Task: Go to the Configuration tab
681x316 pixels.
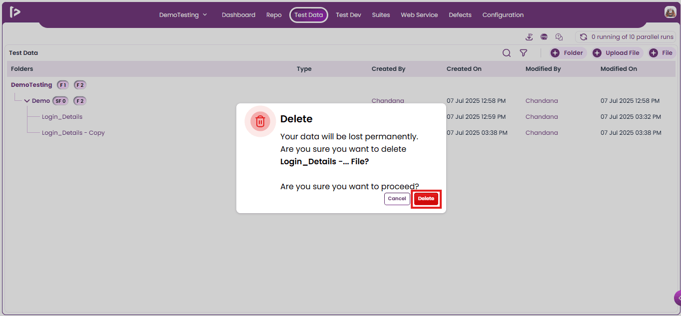Action: (x=503, y=15)
